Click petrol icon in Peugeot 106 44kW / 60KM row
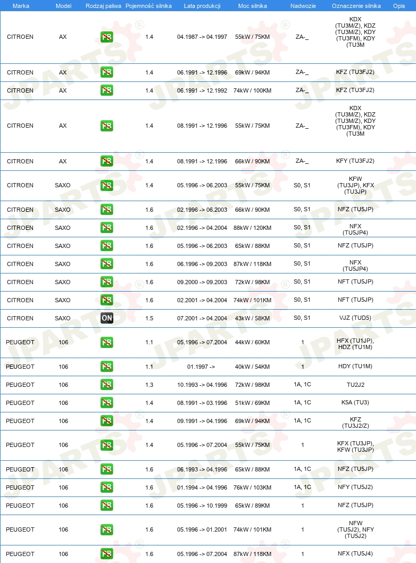This screenshot has width=416, height=563. click(106, 342)
